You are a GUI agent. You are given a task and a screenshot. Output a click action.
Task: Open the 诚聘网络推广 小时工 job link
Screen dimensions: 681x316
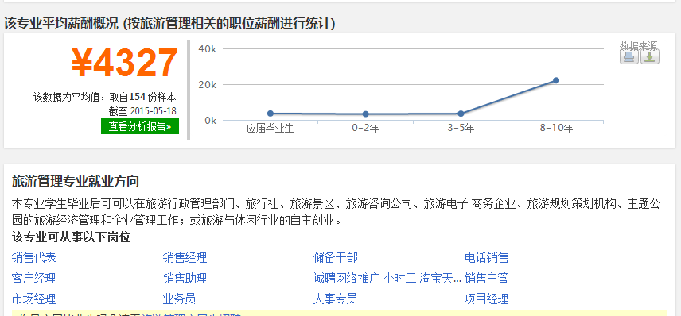(x=387, y=278)
